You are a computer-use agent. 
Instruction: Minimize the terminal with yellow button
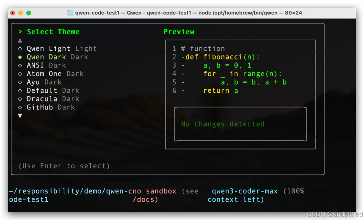click(x=21, y=13)
